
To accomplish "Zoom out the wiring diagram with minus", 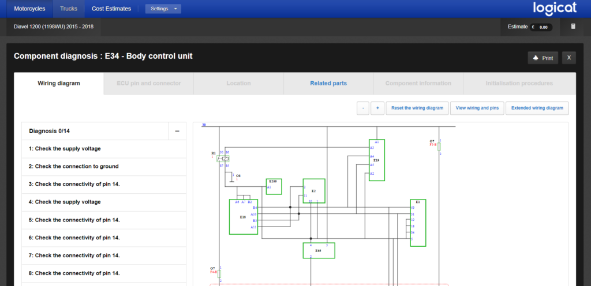I will (362, 108).
